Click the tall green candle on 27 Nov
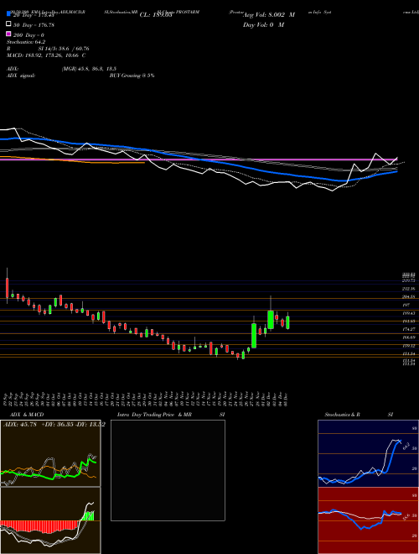The height and width of the screenshot is (554, 419). click(254, 335)
